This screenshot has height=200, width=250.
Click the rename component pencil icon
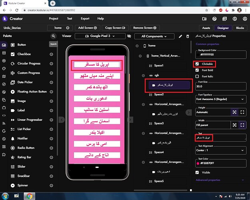[x=180, y=36]
